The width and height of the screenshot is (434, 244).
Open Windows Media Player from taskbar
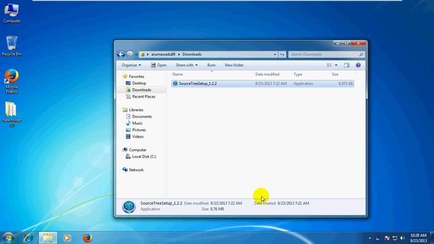[x=66, y=238]
